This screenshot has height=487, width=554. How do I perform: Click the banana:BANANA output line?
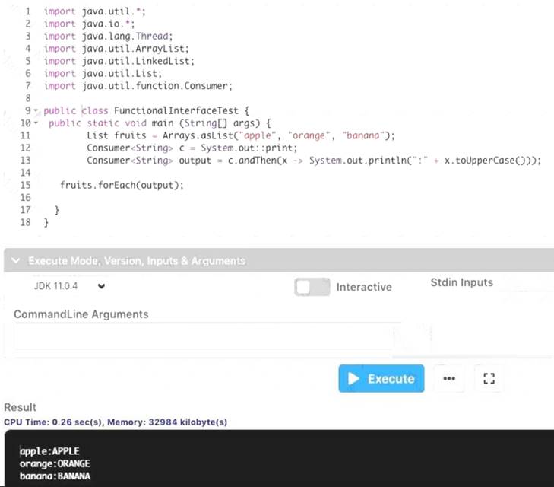click(x=55, y=476)
